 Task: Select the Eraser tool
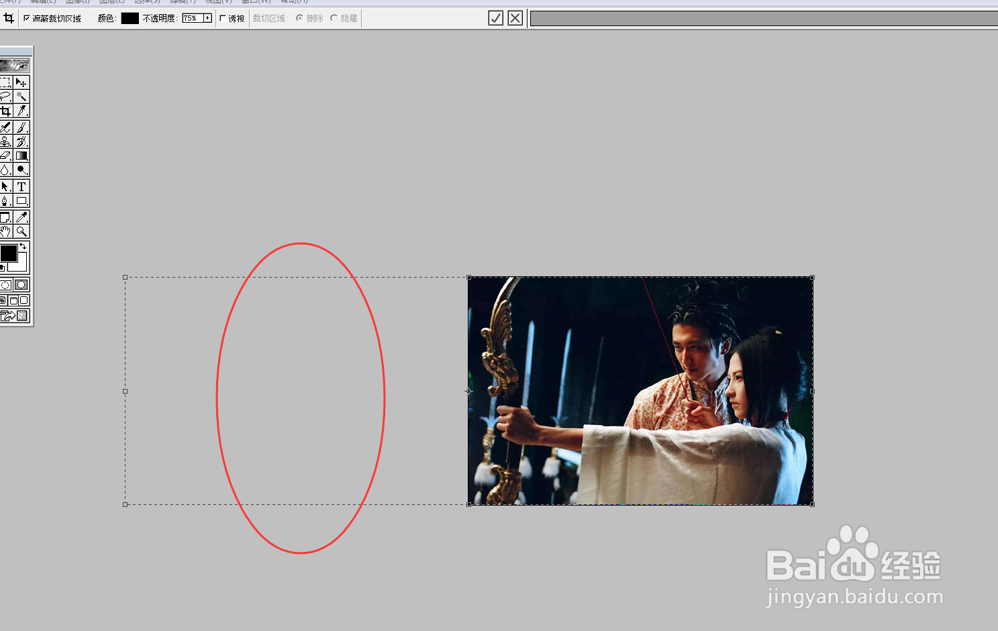point(5,156)
